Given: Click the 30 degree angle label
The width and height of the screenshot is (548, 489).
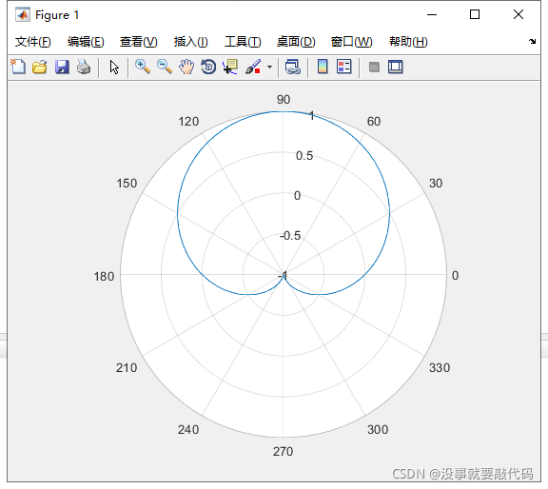Looking at the screenshot, I should click(x=436, y=184).
